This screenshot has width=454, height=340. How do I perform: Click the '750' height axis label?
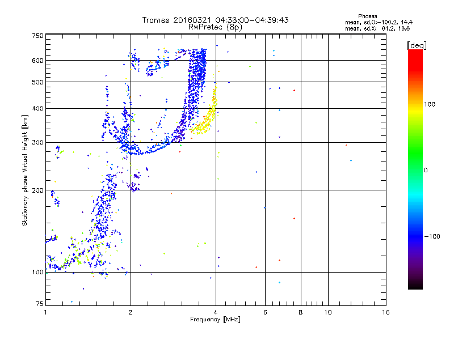(37, 36)
